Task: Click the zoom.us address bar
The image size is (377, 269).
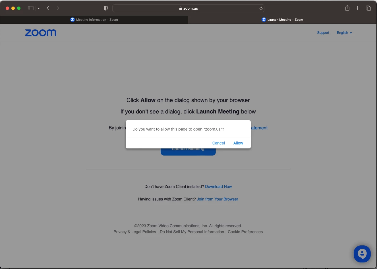Action: click(188, 8)
